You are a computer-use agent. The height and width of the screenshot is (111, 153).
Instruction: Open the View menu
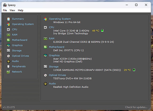point(12,10)
